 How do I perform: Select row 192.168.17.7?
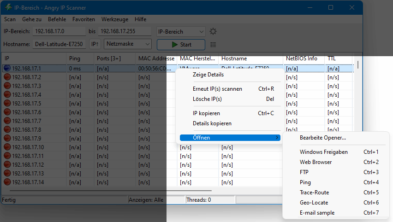coord(27,121)
